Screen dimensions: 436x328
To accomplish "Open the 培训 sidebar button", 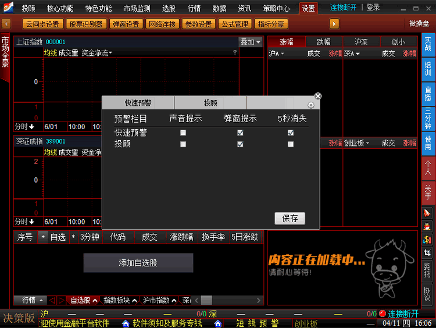I will coord(428,69).
